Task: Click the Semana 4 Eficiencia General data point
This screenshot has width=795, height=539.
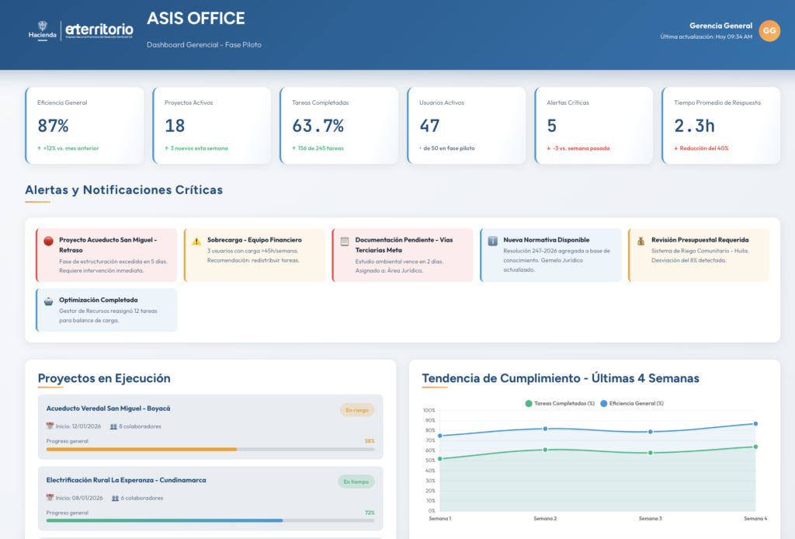Action: (755, 423)
